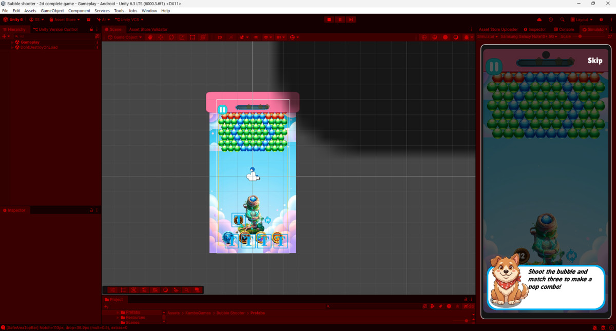This screenshot has width=616, height=331.
Task: Adjust the Simulator Scale slider
Action: (x=589, y=36)
